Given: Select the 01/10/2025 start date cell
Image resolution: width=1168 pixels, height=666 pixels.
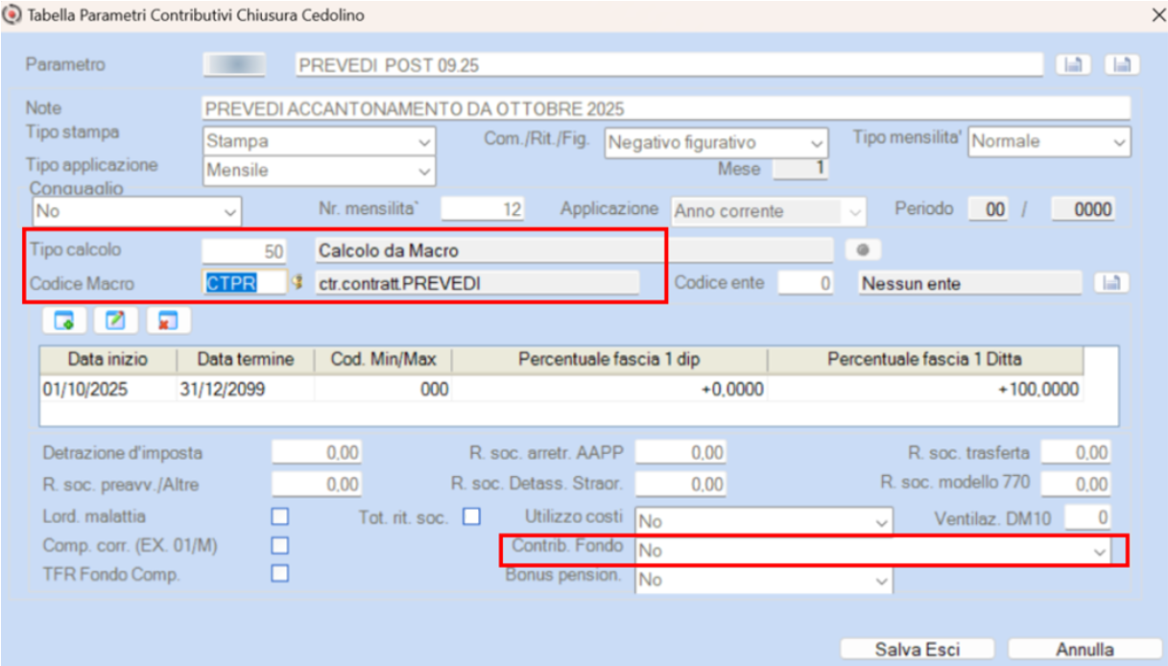Looking at the screenshot, I should click(108, 389).
